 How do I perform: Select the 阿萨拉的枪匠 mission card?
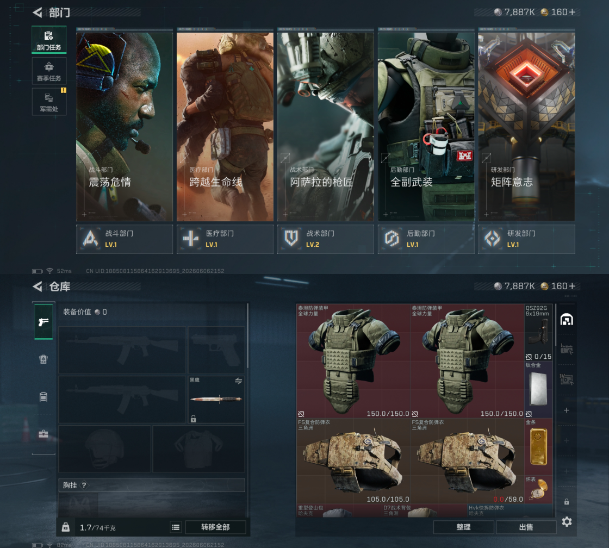click(x=326, y=127)
